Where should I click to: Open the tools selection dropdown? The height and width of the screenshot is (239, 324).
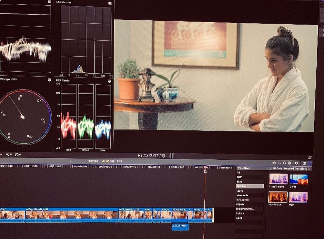click(x=8, y=155)
